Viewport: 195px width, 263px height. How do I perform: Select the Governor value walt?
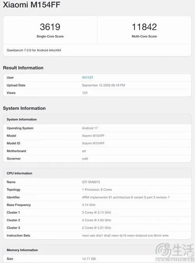pyautogui.click(x=85, y=158)
